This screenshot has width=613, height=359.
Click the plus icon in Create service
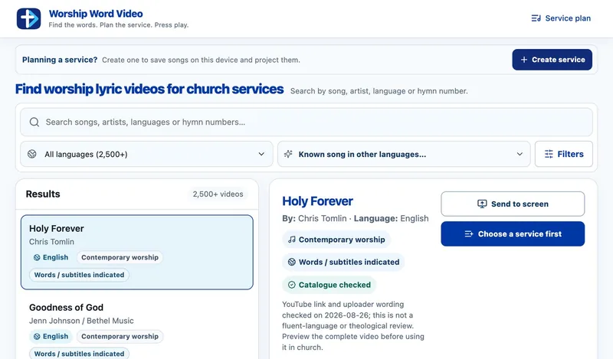click(524, 60)
